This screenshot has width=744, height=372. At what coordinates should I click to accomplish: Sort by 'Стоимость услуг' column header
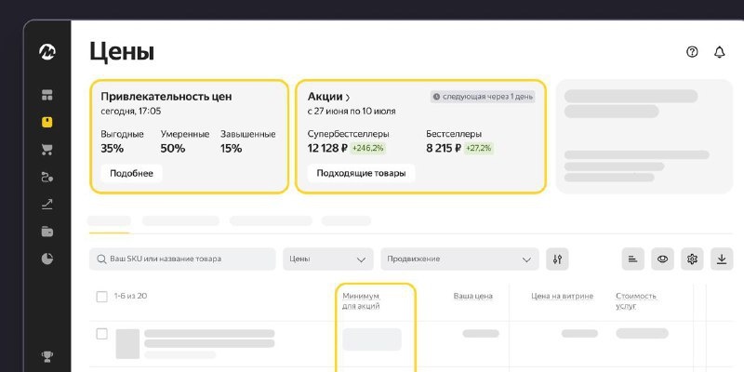click(x=636, y=300)
